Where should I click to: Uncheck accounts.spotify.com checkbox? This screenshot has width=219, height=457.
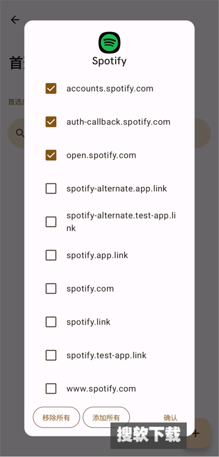(51, 88)
